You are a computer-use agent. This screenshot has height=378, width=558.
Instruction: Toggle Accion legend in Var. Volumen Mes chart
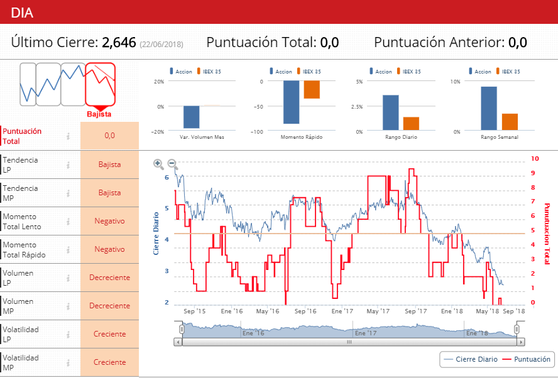(181, 72)
